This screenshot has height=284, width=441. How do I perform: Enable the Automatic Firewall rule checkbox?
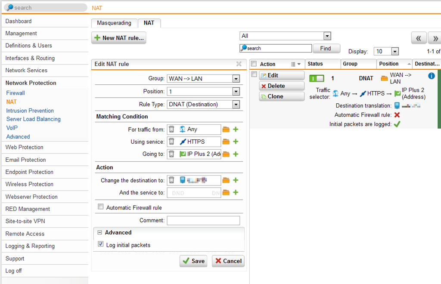[x=101, y=207]
